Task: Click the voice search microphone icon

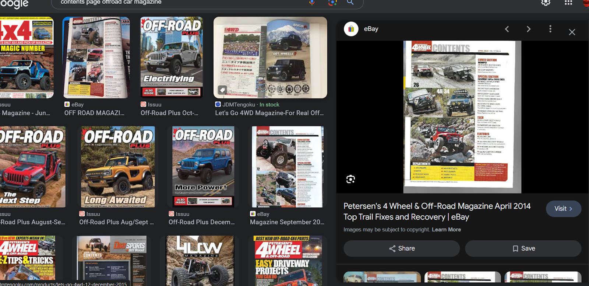Action: [312, 2]
